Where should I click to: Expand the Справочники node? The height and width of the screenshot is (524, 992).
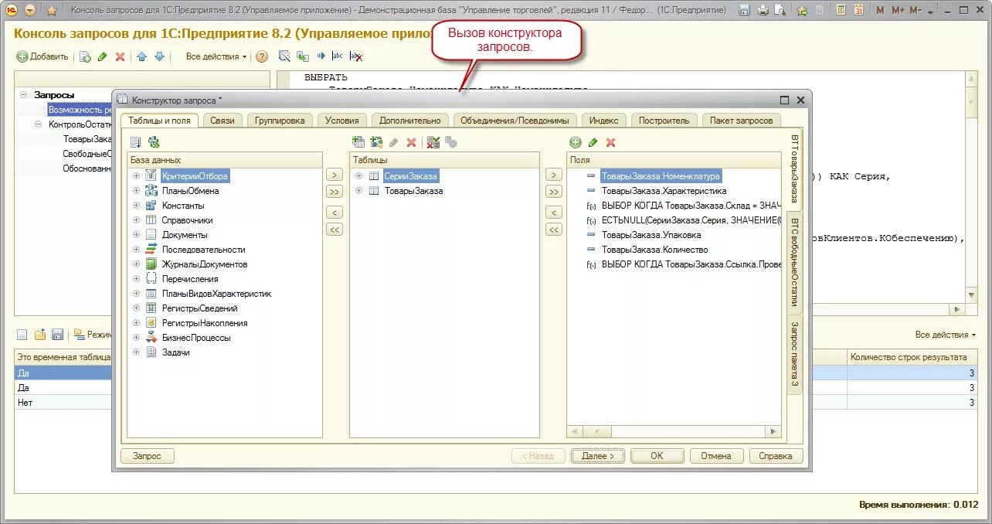click(136, 220)
